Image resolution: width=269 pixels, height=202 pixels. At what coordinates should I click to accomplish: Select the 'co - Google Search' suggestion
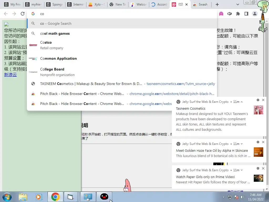[122, 23]
